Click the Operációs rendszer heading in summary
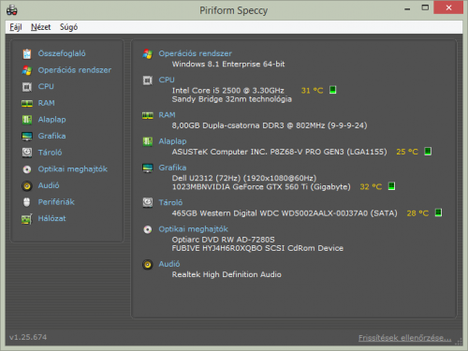Image resolution: width=468 pixels, height=351 pixels. pos(195,53)
